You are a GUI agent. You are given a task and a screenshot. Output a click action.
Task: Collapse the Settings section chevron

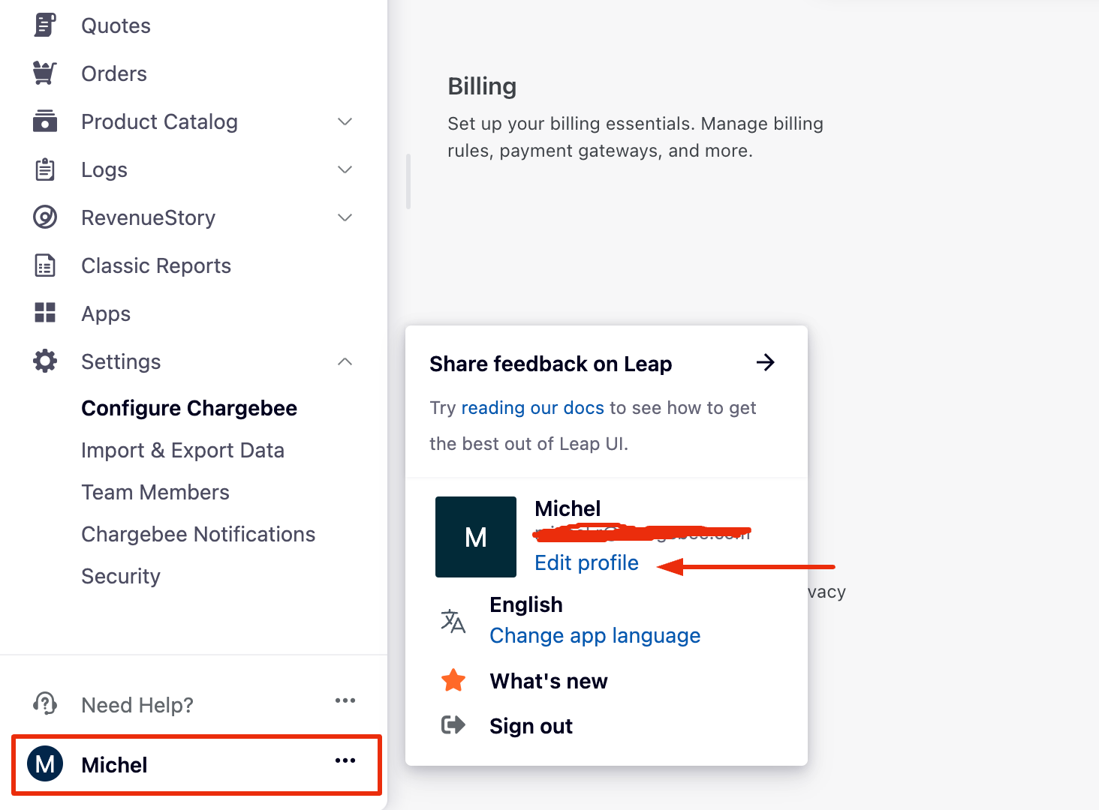(345, 361)
